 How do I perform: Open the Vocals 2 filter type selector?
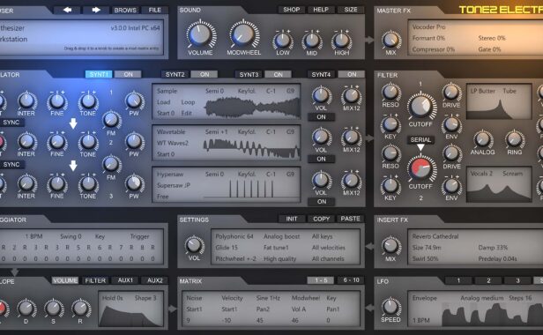[x=481, y=174]
